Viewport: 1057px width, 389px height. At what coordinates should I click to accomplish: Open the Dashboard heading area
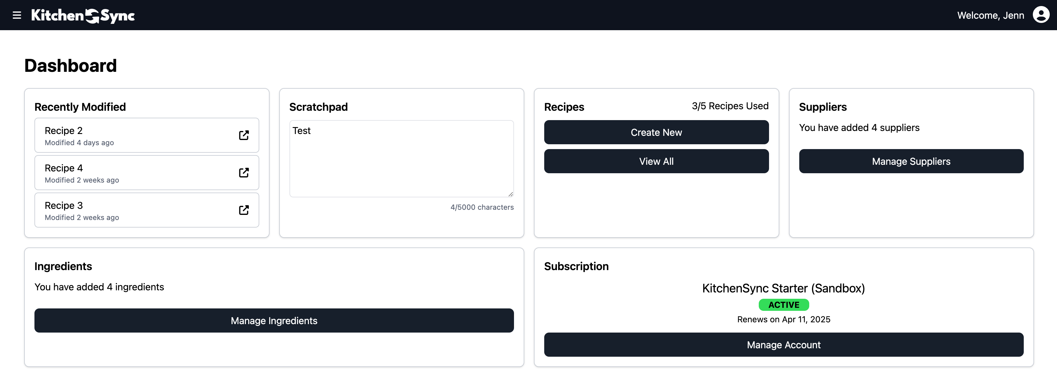coord(71,65)
